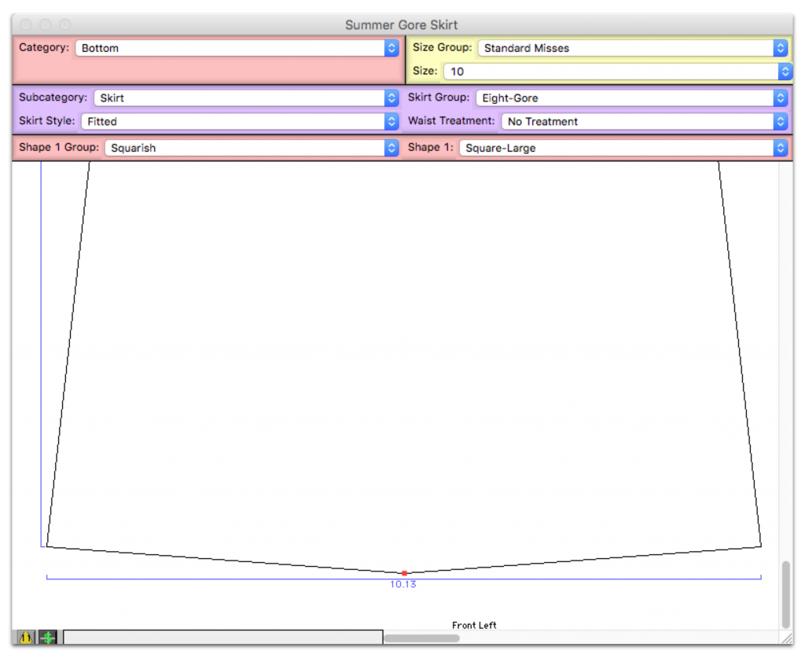
Task: Open the Shape 1 Group Squarish dropdown
Action: coord(252,148)
